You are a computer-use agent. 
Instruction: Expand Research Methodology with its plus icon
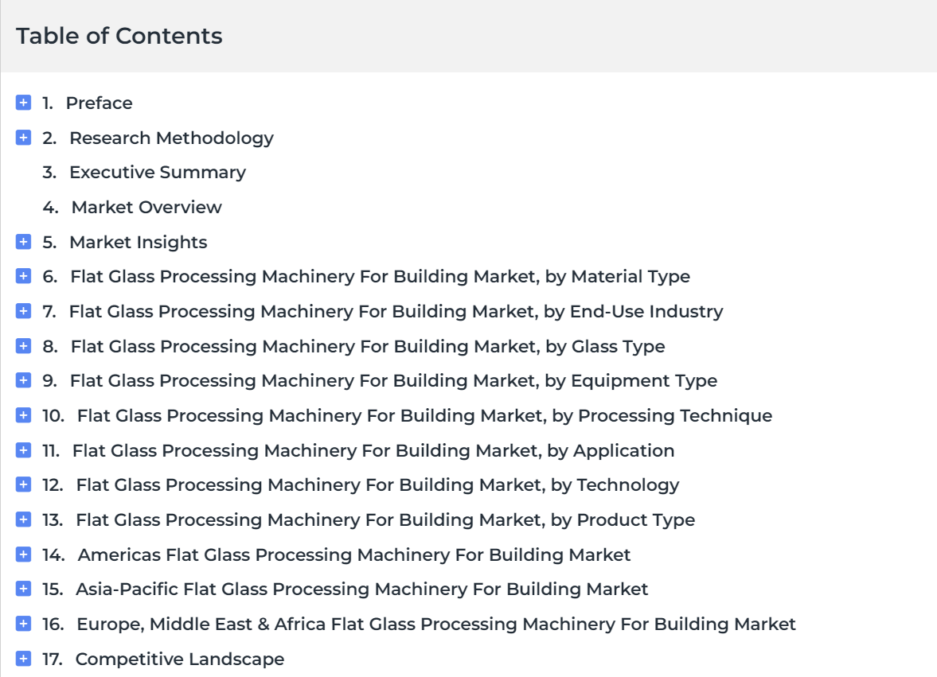click(23, 138)
